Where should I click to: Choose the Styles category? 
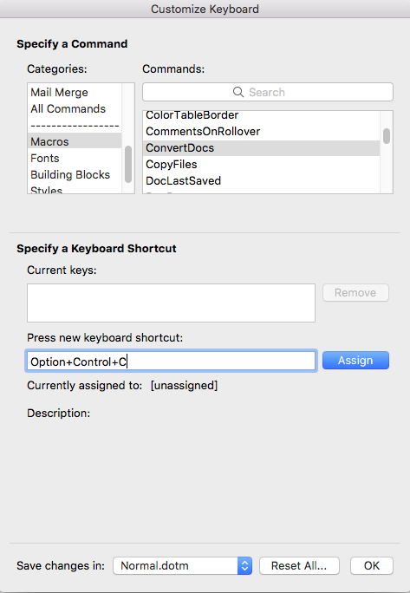[x=75, y=189]
